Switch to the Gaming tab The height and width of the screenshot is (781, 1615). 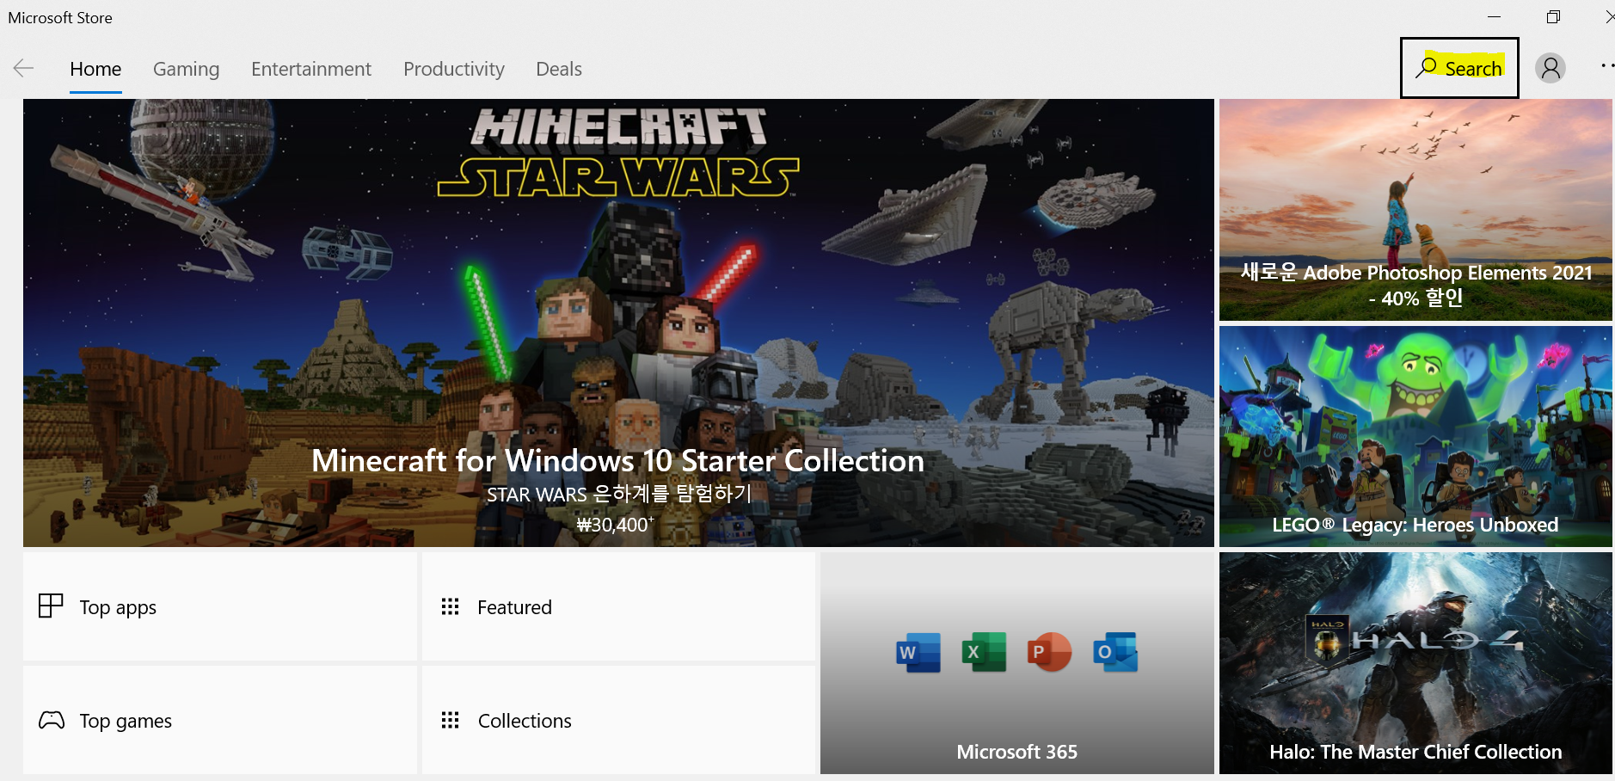(186, 69)
